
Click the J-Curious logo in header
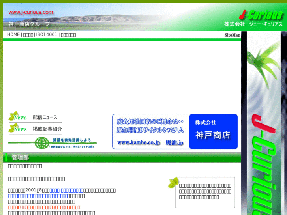[x=261, y=15]
